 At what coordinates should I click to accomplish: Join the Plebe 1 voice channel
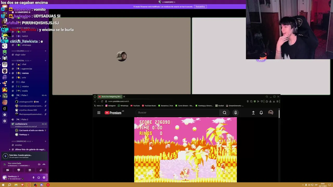point(29,95)
